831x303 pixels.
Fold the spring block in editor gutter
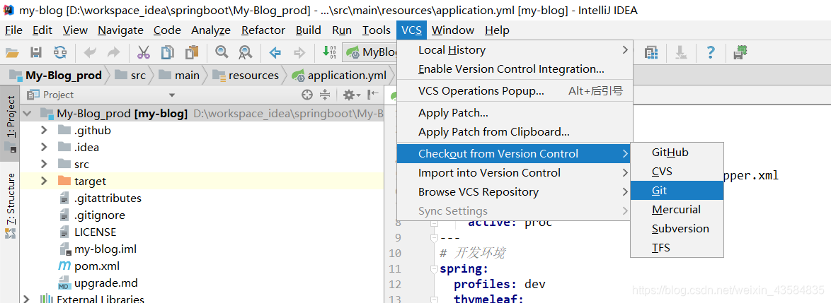(x=435, y=269)
